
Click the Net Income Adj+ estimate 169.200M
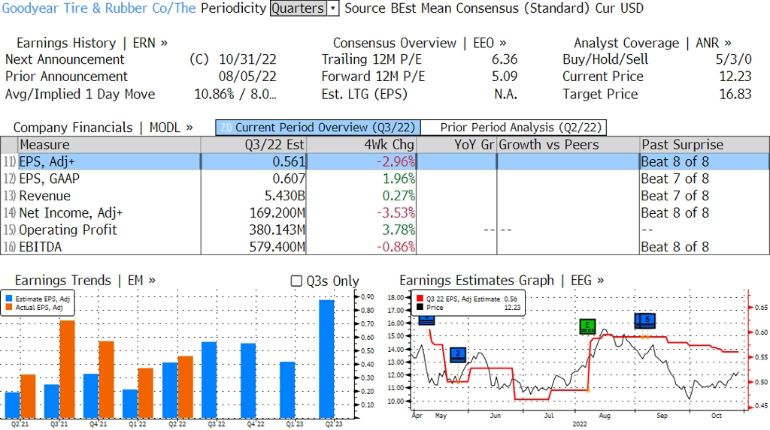click(x=277, y=213)
